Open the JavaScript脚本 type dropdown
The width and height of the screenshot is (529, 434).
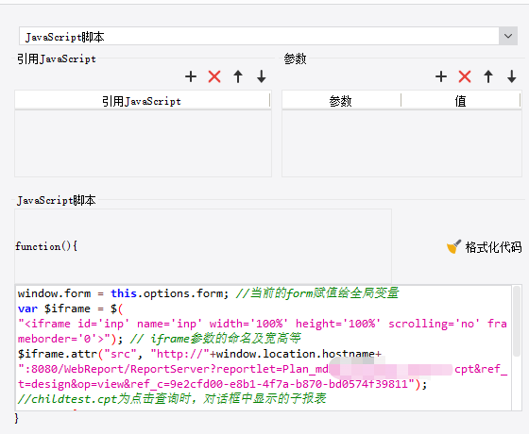pos(508,36)
